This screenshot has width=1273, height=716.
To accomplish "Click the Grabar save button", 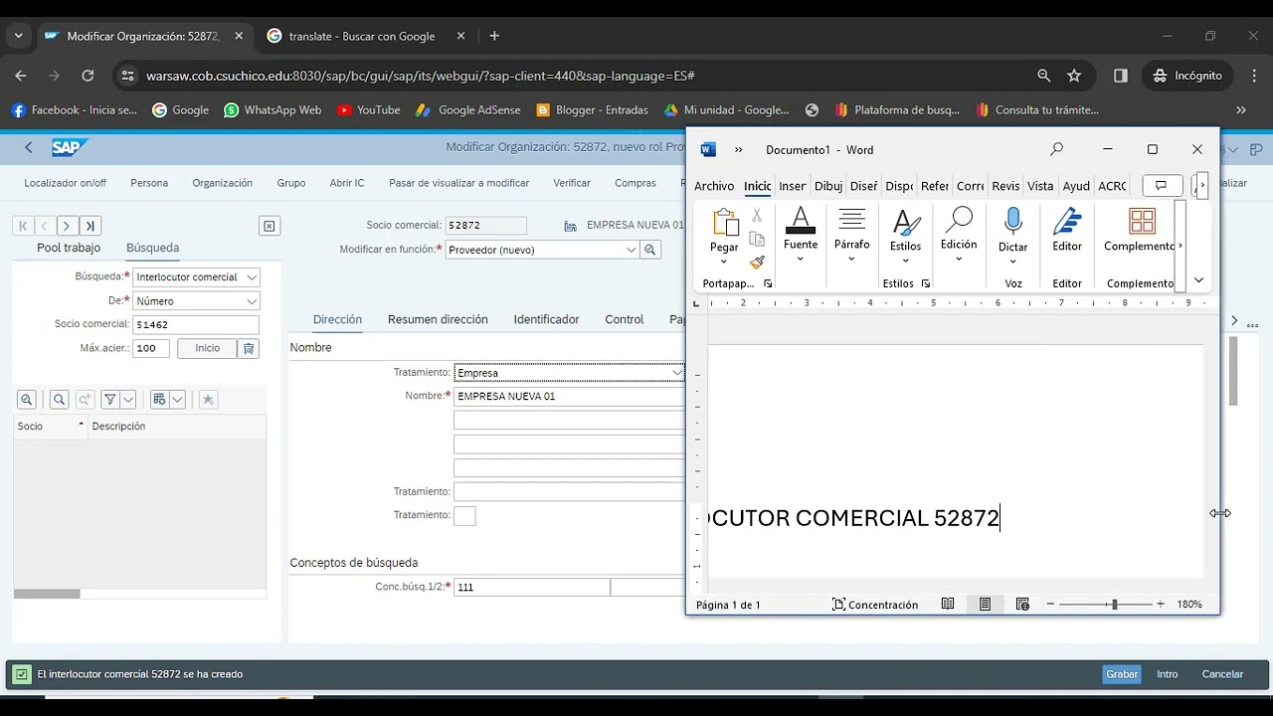I will point(1122,674).
